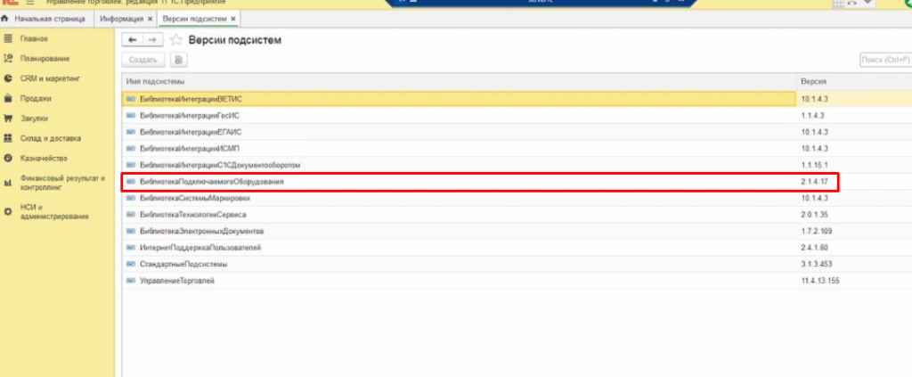912x377 pixels.
Task: Open the Казначейство icon
Action: (x=8, y=159)
